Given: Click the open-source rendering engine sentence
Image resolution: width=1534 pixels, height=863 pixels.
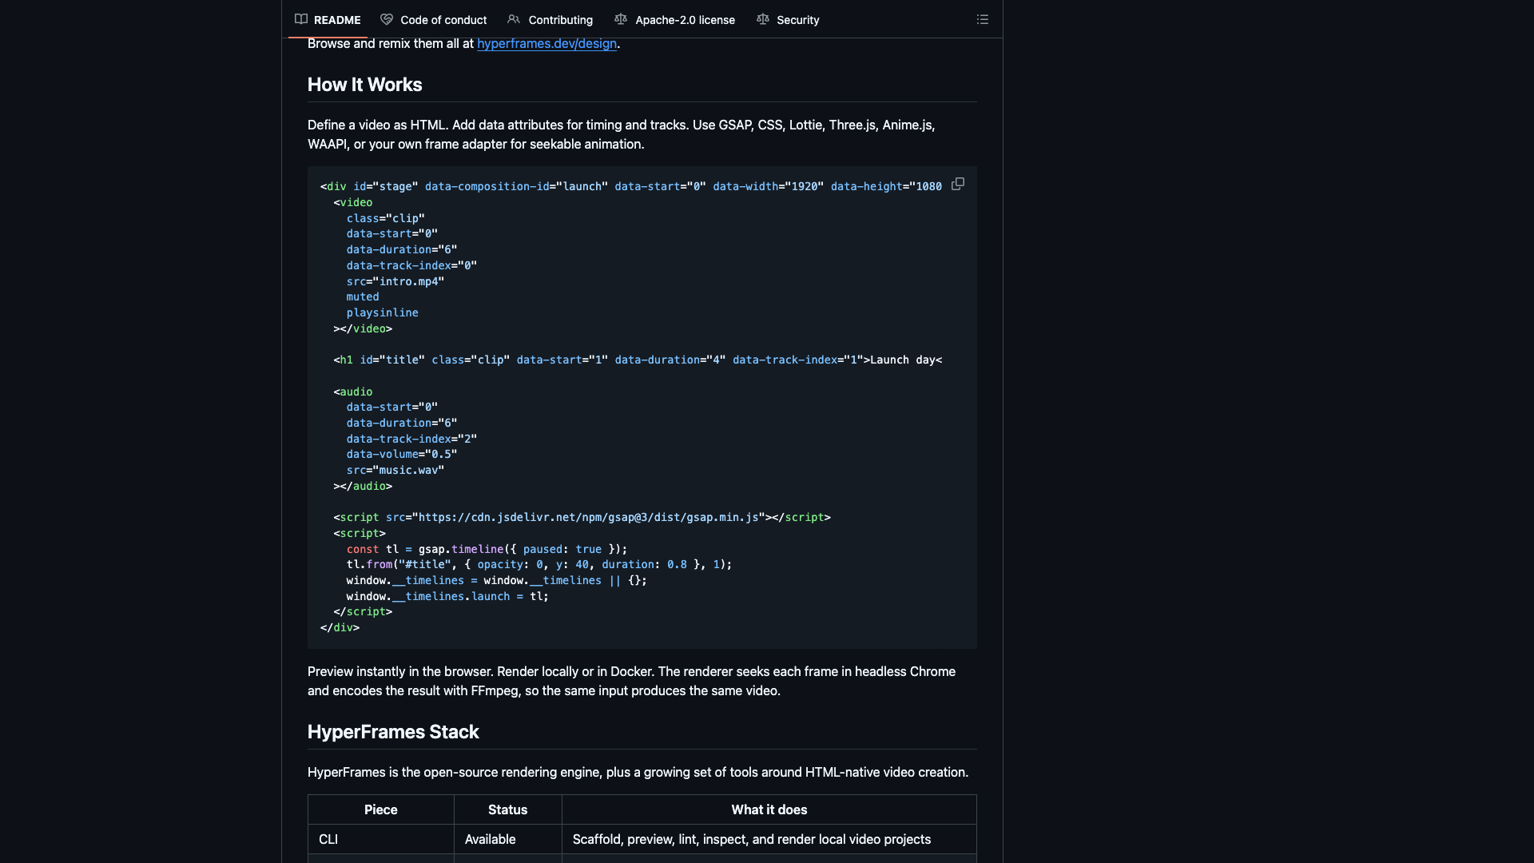Looking at the screenshot, I should click(x=638, y=772).
